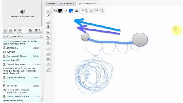Toggle the highlighted microphone button
Screen dimensions: 183x103
(x=15, y=30)
